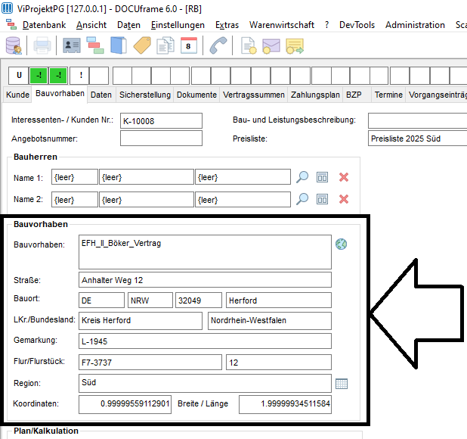Click the Kreis Herford field
467x439 pixels.
141,321
